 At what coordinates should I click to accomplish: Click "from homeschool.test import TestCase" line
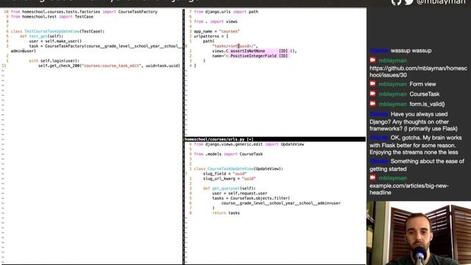click(52, 16)
